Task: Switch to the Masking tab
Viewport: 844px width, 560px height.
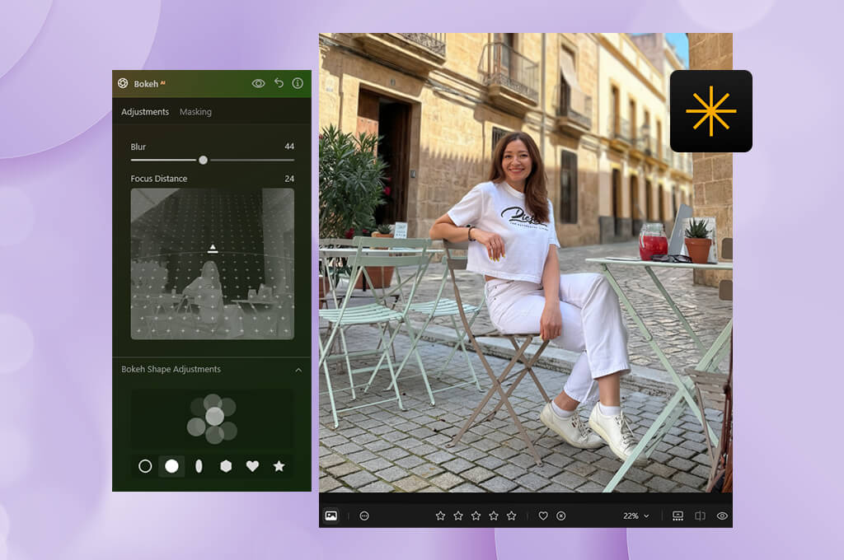Action: (195, 112)
